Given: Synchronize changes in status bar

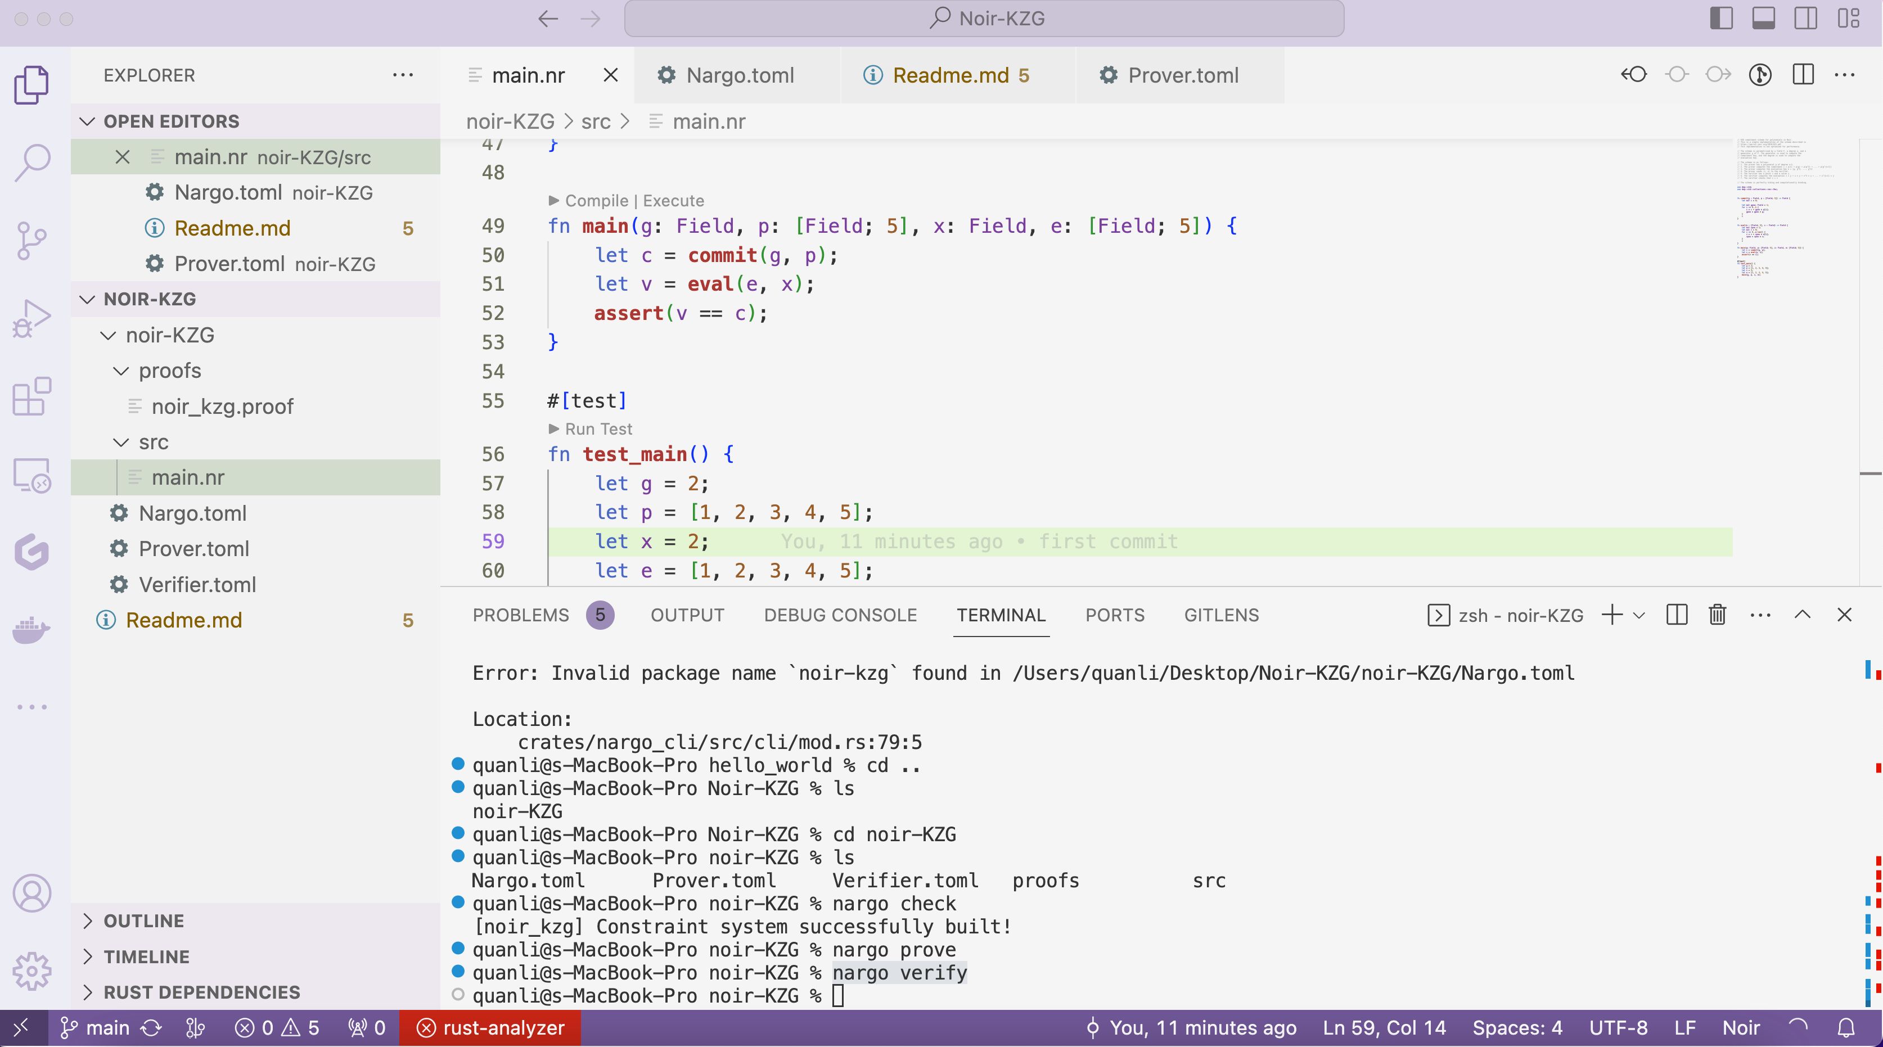Looking at the screenshot, I should (151, 1028).
